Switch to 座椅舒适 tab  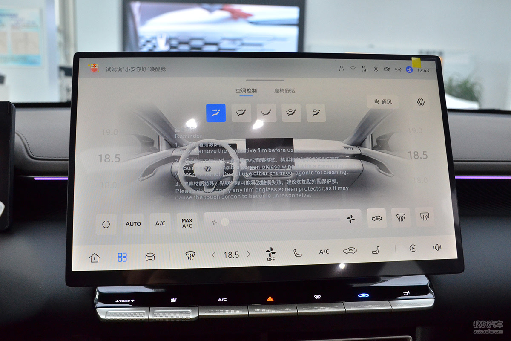click(x=284, y=91)
